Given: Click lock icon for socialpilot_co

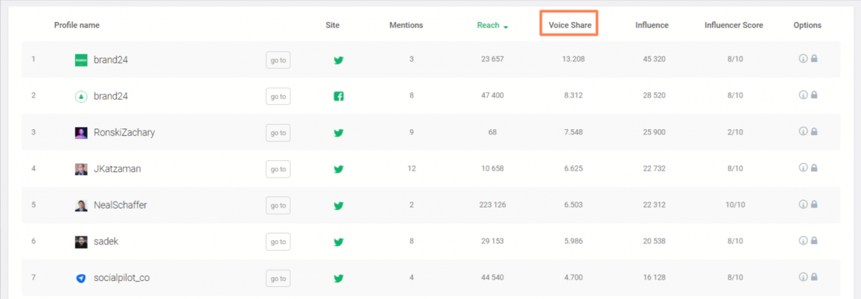Looking at the screenshot, I should (x=813, y=276).
